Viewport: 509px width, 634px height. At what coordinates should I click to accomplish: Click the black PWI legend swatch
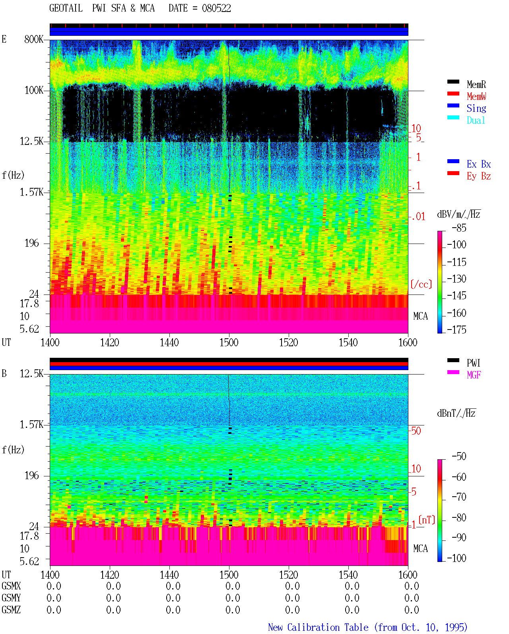click(x=453, y=361)
